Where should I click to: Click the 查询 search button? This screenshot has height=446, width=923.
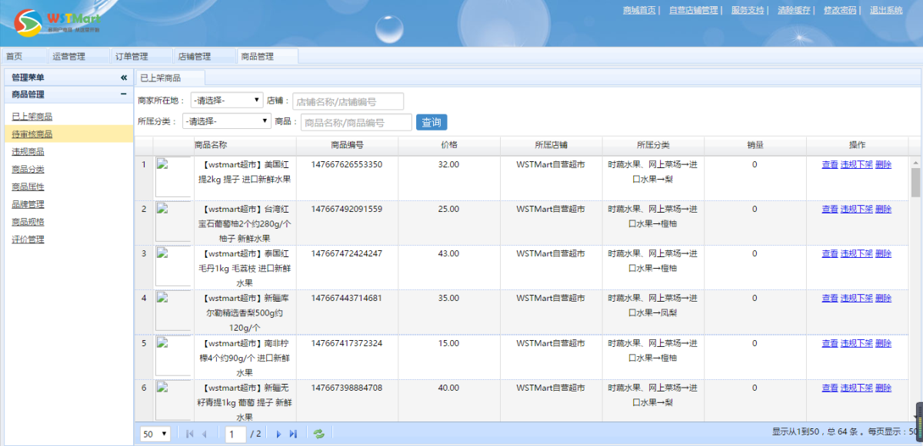pos(432,122)
